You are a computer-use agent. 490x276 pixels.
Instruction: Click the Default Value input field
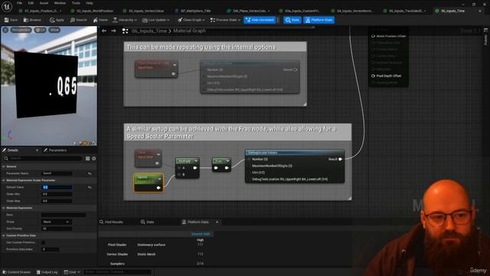pos(57,187)
